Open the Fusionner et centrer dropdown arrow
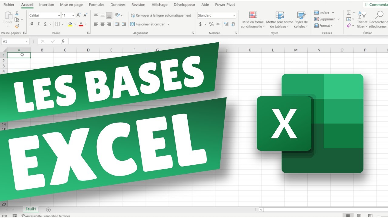The height and width of the screenshot is (218, 388). [x=169, y=24]
